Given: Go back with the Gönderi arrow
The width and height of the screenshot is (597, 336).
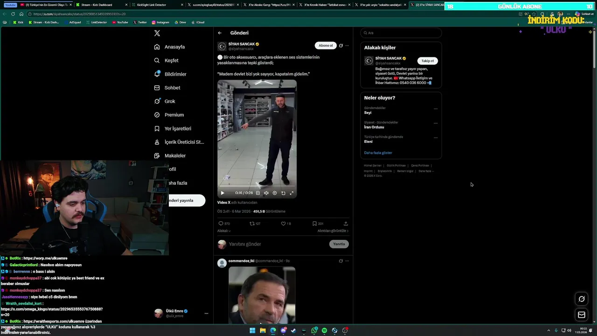Looking at the screenshot, I should pos(220,33).
